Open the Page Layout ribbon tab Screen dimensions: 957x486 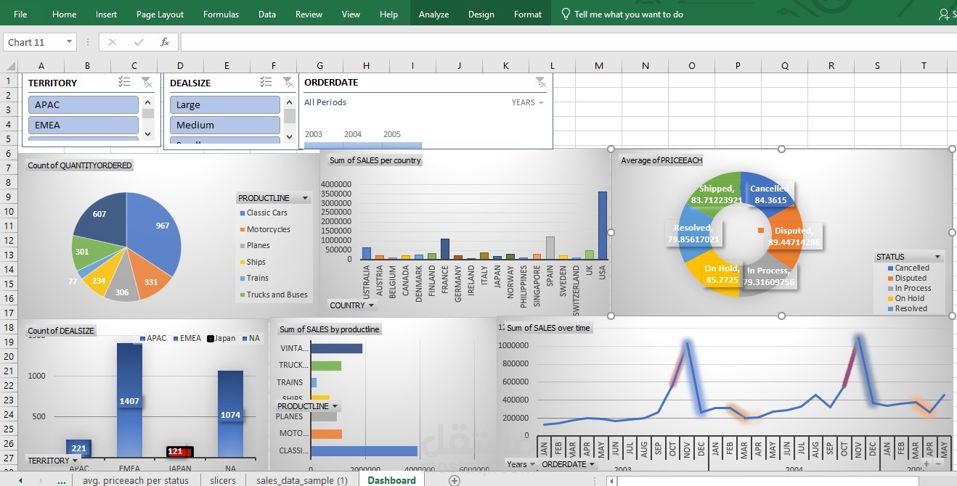coord(160,14)
